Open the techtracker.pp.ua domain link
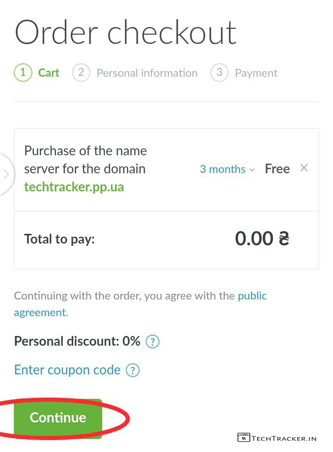The height and width of the screenshot is (452, 333). pos(74,187)
